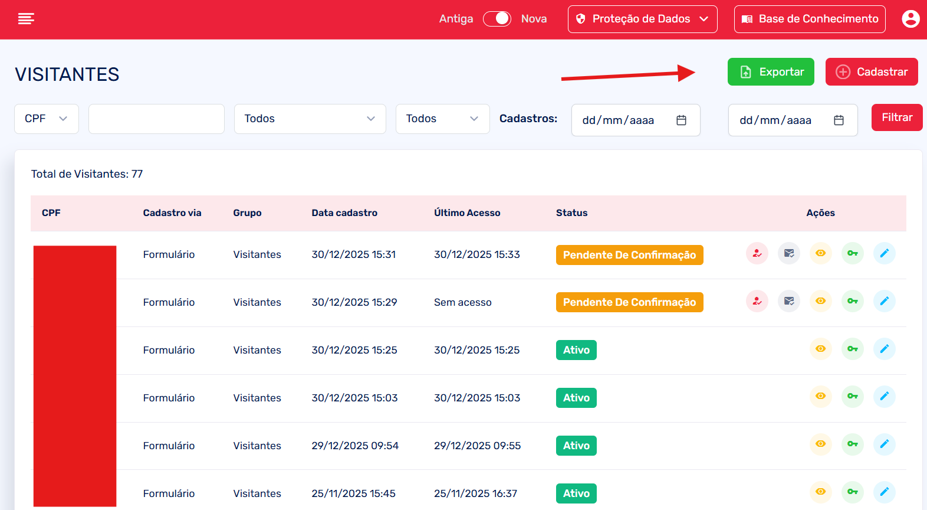This screenshot has height=510, width=927.
Task: Click the empty search text field
Action: click(156, 119)
